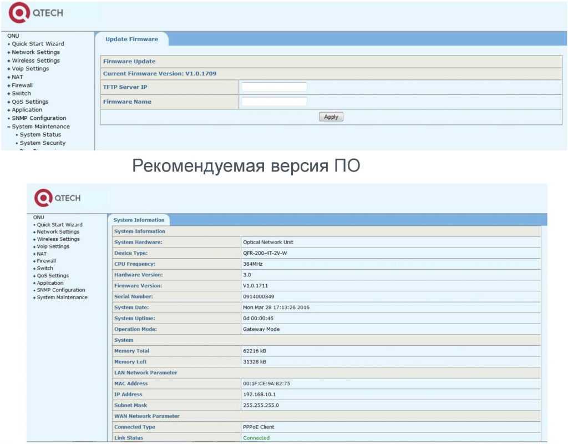Click the QTECH logo in the top header
The width and height of the screenshot is (568, 444).
tap(37, 13)
